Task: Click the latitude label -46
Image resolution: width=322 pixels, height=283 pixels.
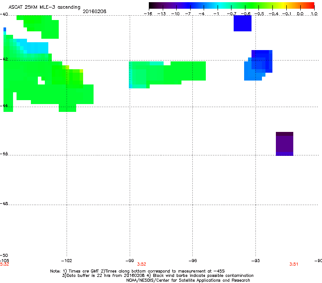Action: coord(4,154)
